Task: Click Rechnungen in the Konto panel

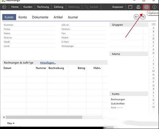Action: tap(118, 99)
